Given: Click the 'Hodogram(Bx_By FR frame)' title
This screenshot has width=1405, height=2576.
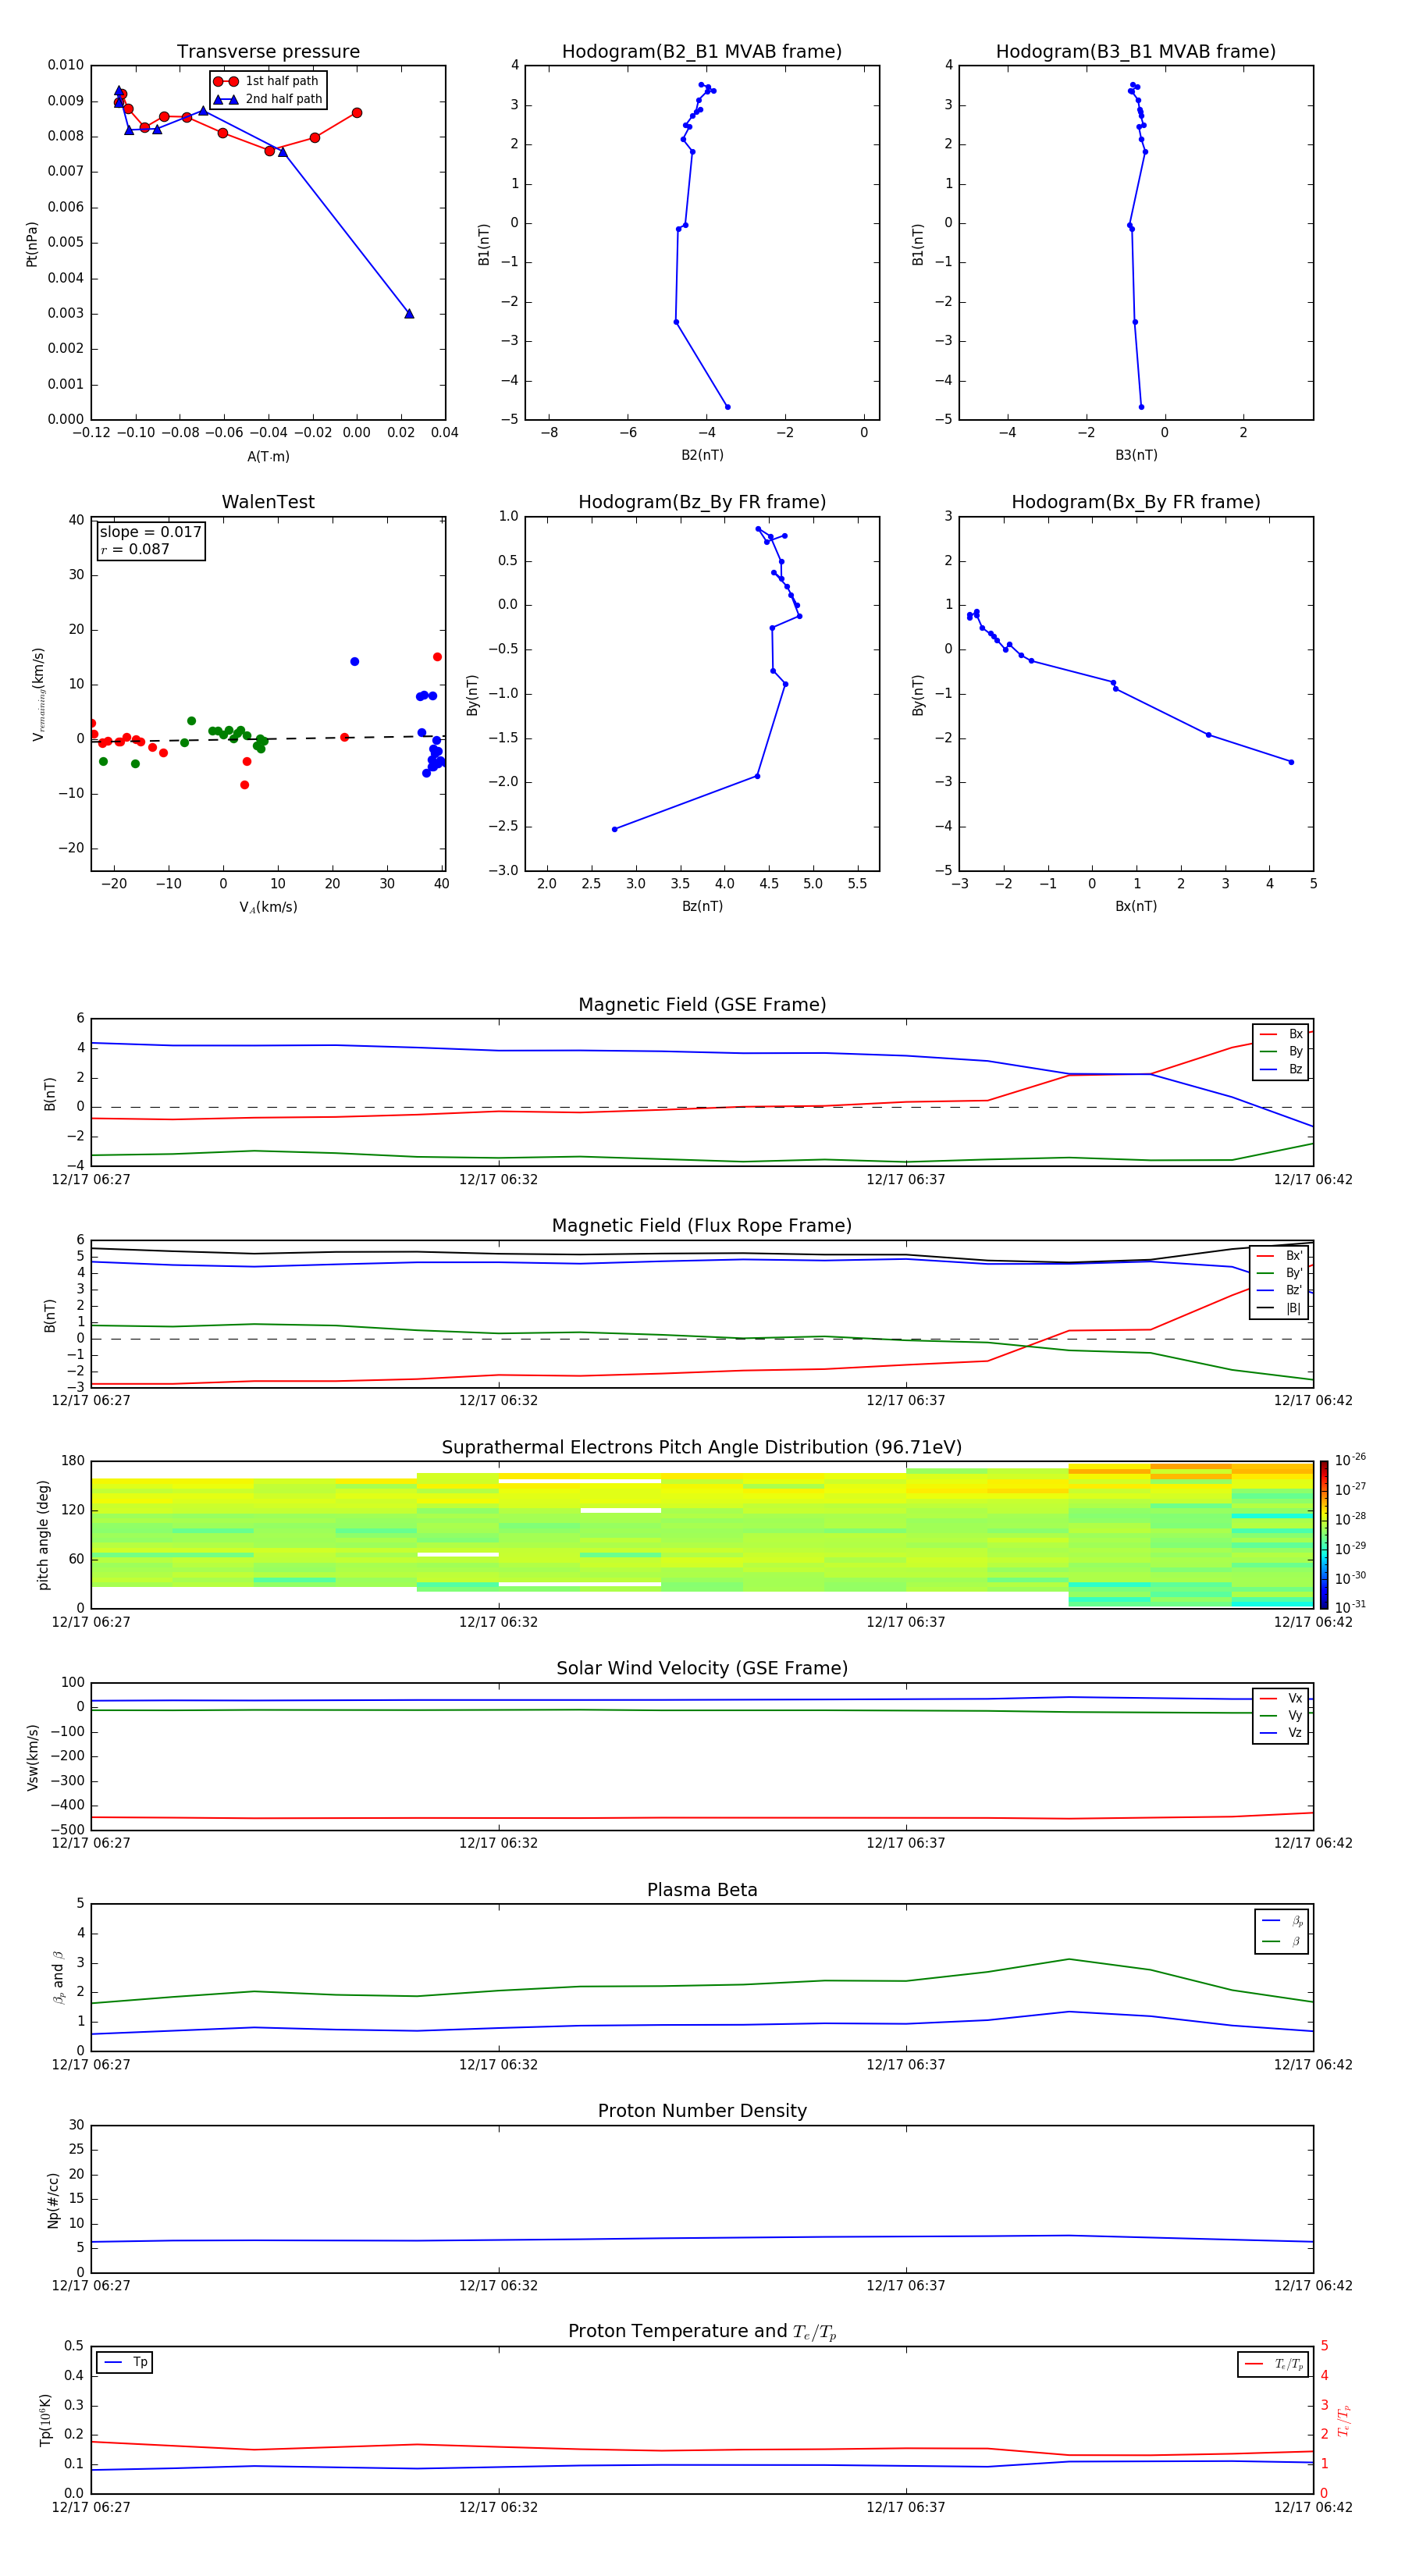Looking at the screenshot, I should 1136,502.
